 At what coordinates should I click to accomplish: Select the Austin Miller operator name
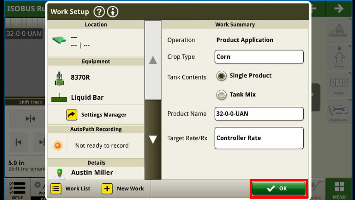pyautogui.click(x=92, y=172)
